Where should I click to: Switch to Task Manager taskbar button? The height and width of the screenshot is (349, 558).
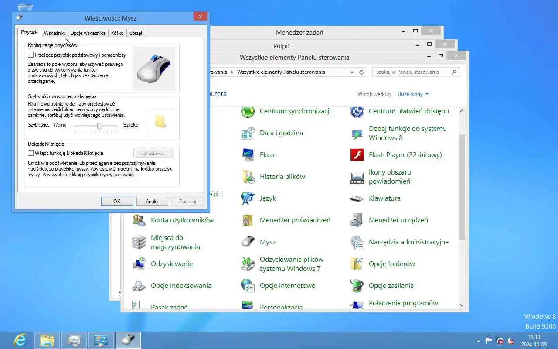(x=74, y=340)
